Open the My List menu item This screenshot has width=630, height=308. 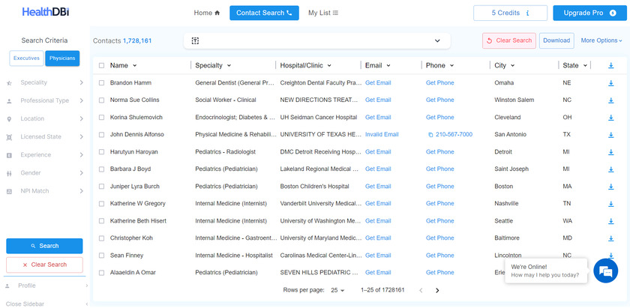point(323,13)
